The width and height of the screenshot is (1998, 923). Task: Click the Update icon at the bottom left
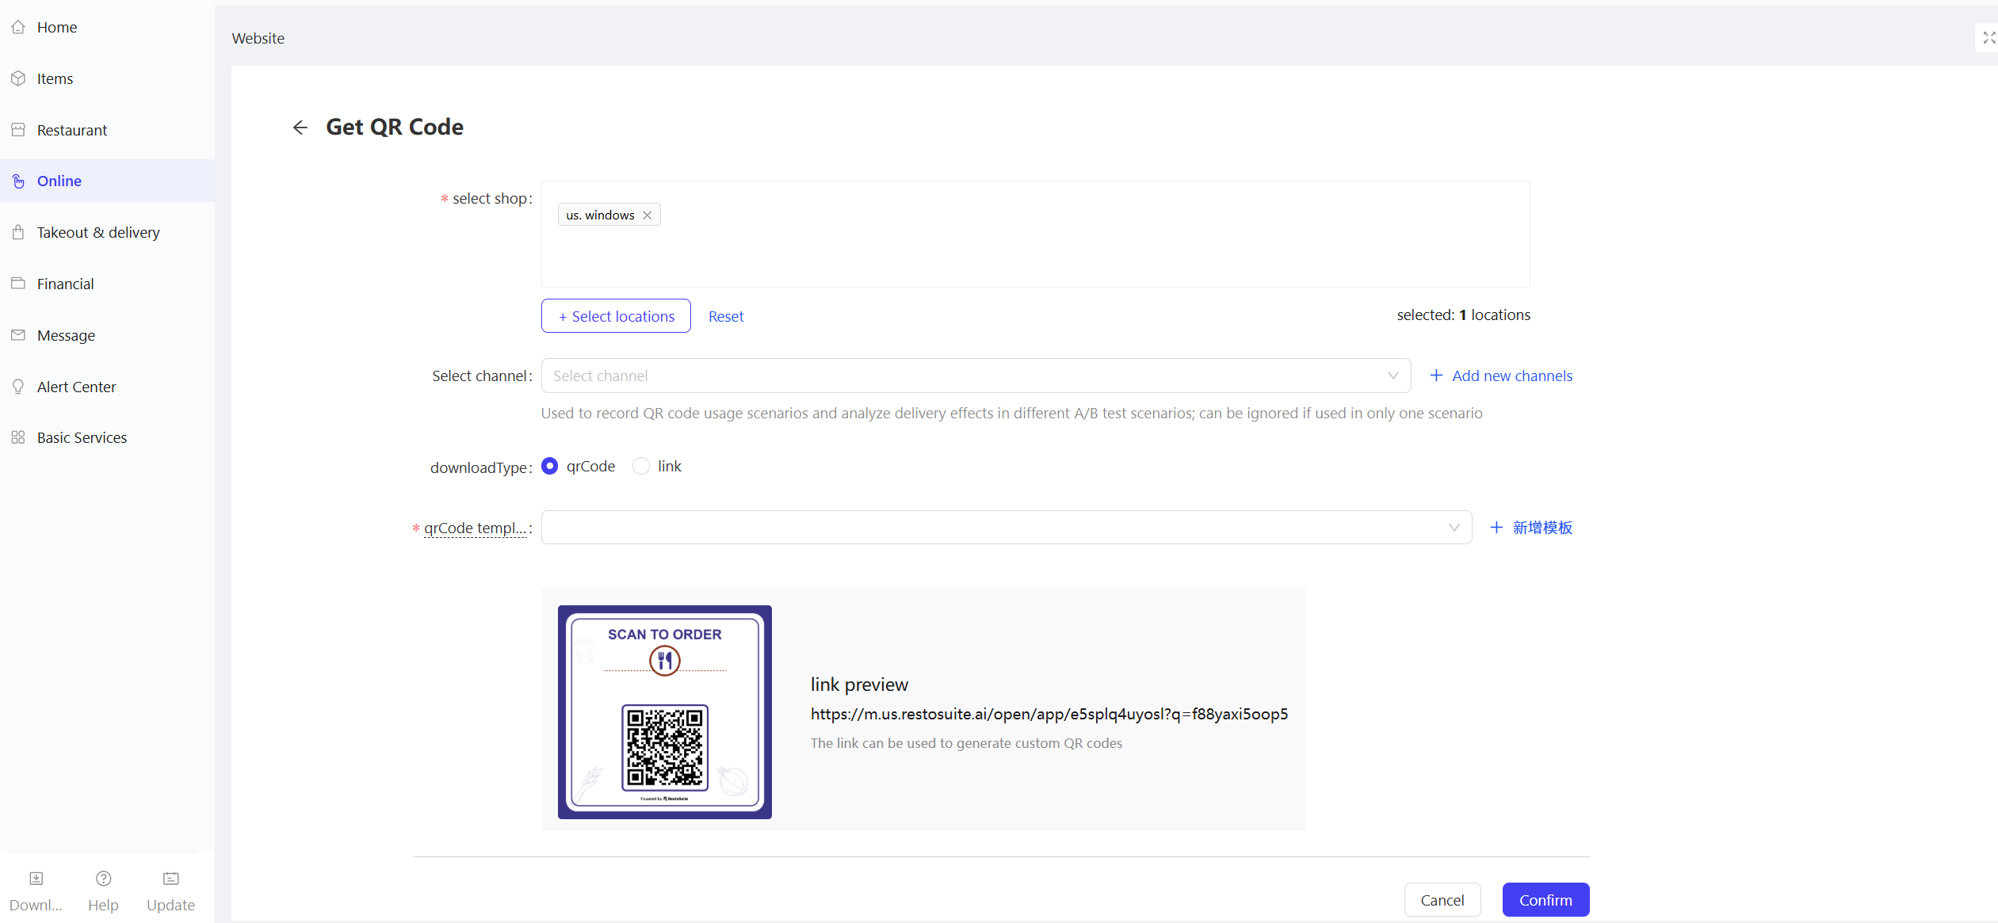click(170, 879)
